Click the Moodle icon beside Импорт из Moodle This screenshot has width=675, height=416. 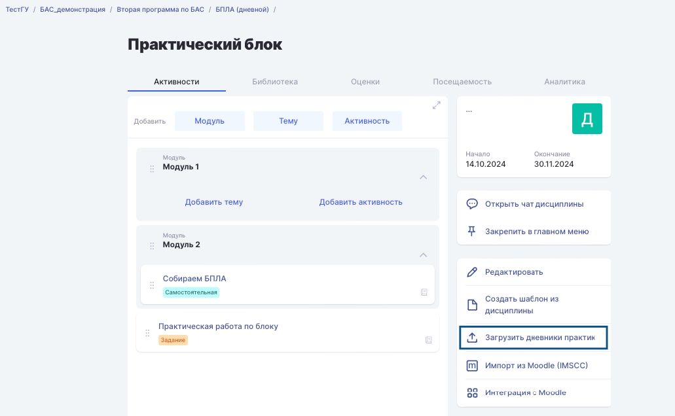tap(472, 366)
